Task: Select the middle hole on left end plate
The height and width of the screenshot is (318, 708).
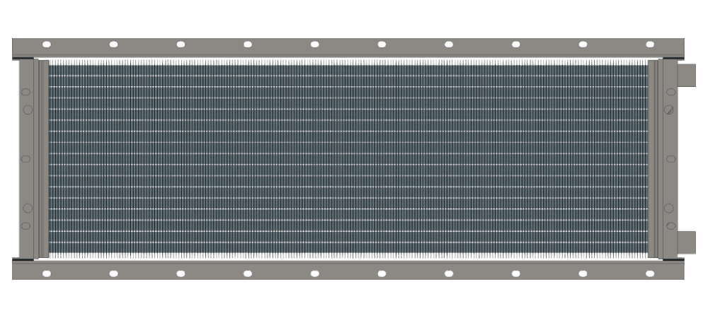Action: (x=27, y=158)
